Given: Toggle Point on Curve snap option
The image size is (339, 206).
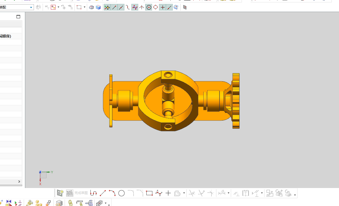Looking at the screenshot, I should click(169, 7).
